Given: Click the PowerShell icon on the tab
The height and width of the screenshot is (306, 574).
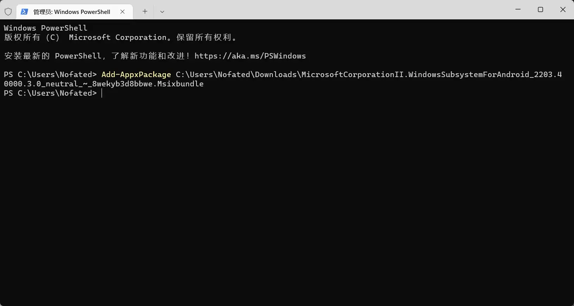Looking at the screenshot, I should point(24,12).
